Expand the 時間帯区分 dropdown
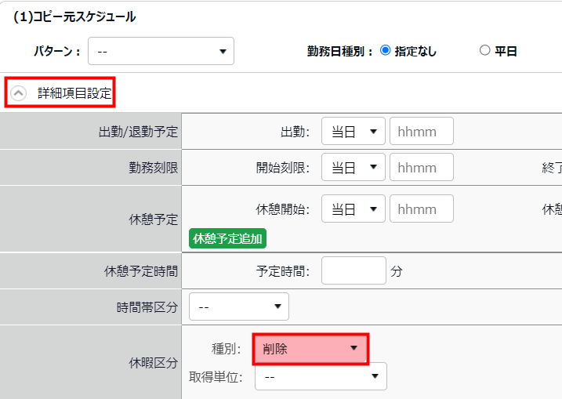Screen dimensions: 562x399 tap(239, 307)
